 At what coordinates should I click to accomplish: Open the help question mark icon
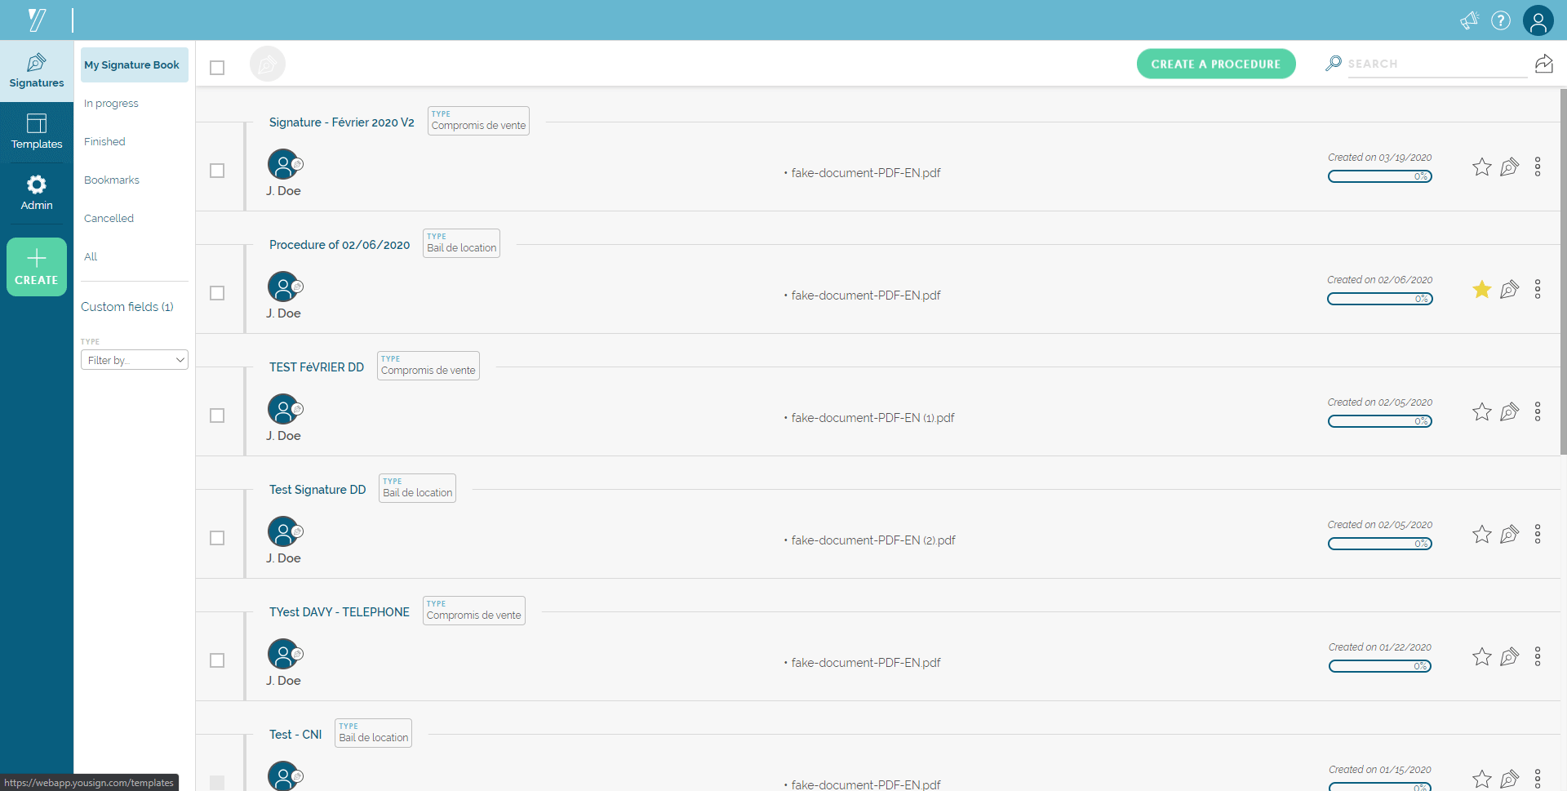(x=1501, y=20)
